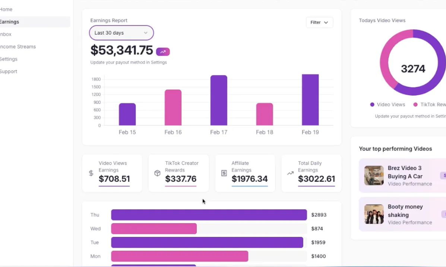Click the chevron inside the Filter button
Image resolution: width=446 pixels, height=267 pixels.
point(326,23)
